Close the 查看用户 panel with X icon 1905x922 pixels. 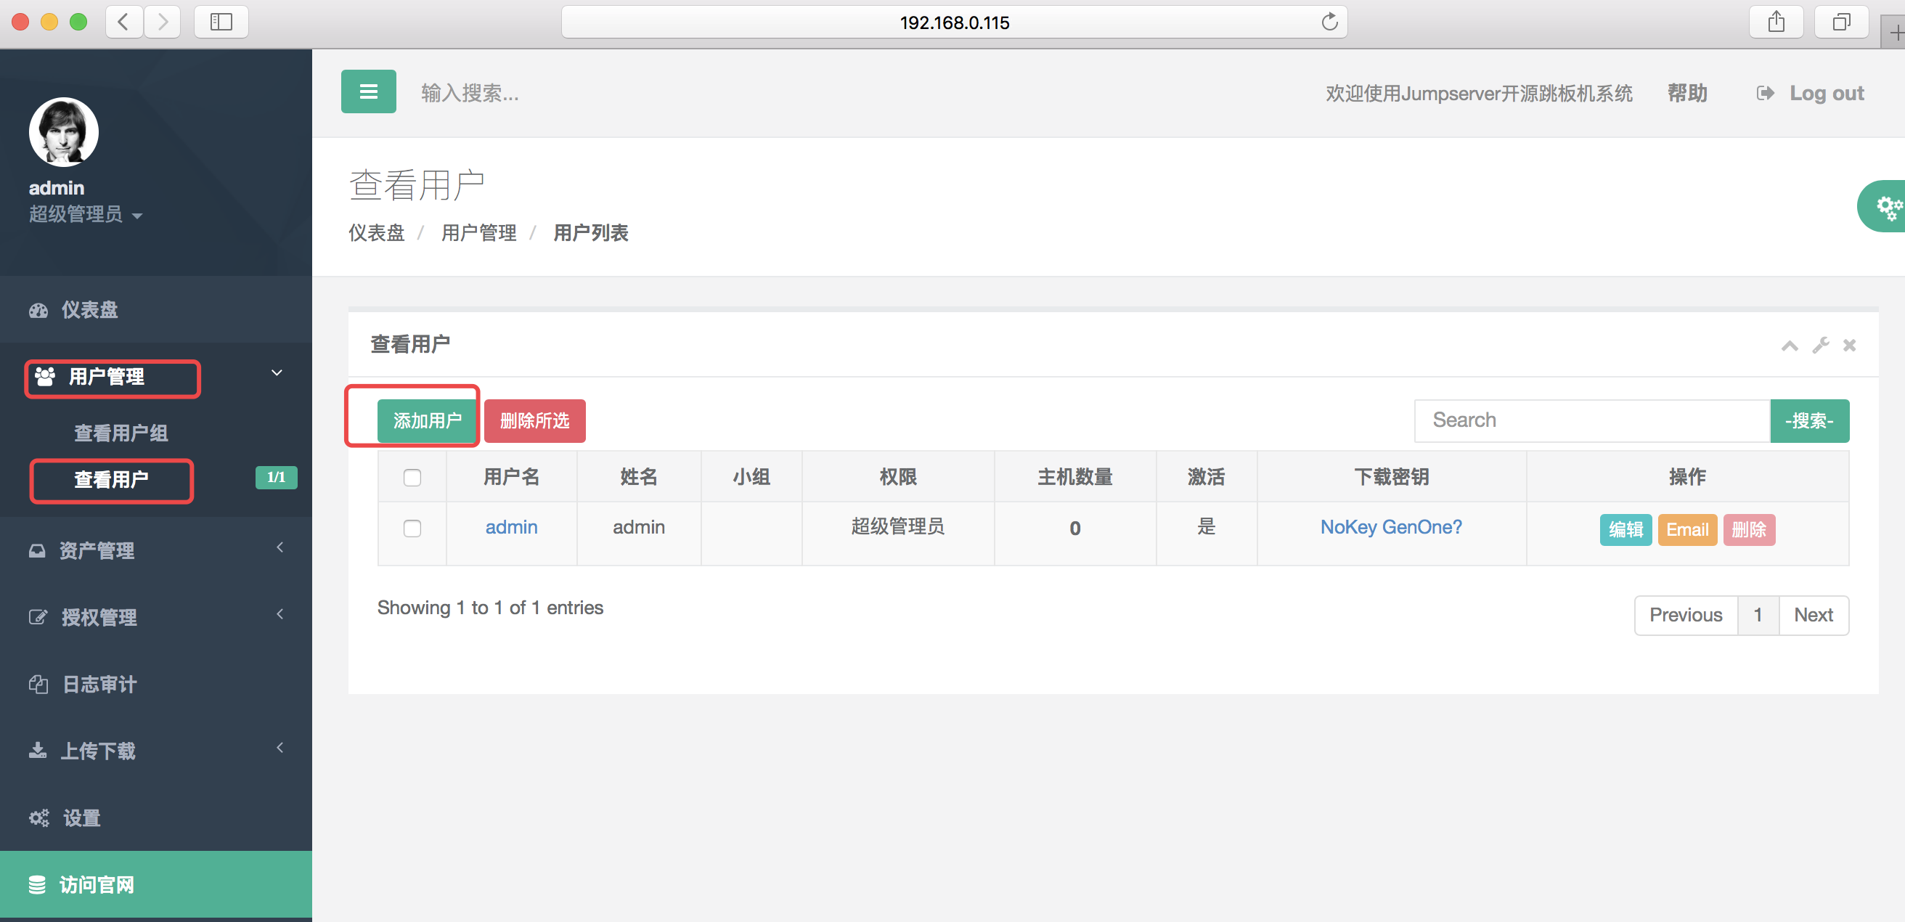point(1849,346)
